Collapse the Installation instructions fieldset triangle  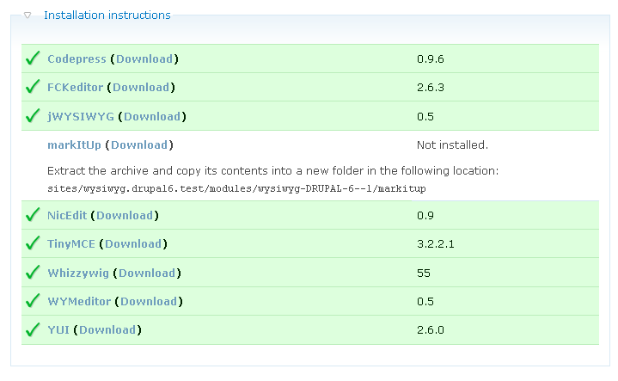[28, 15]
